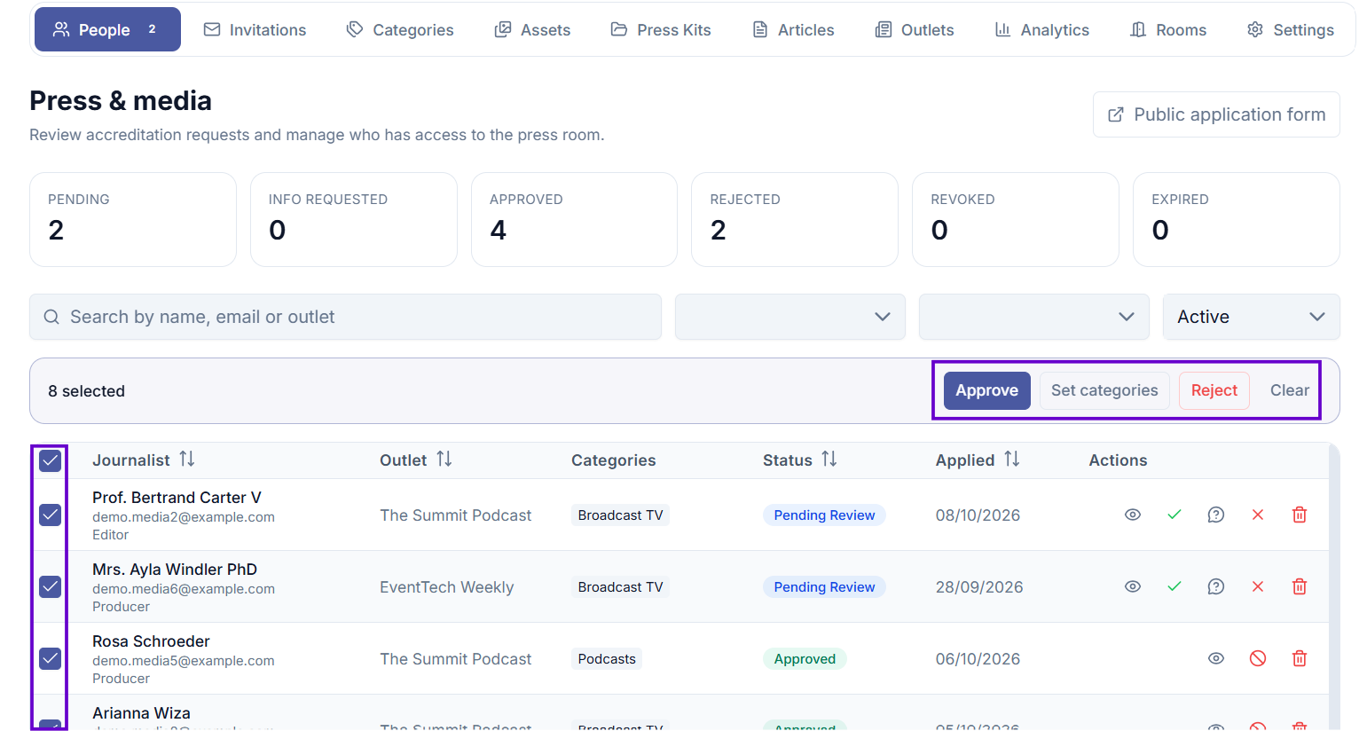This screenshot has height=731, width=1359.
Task: Click the Approved stat card
Action: 574,219
